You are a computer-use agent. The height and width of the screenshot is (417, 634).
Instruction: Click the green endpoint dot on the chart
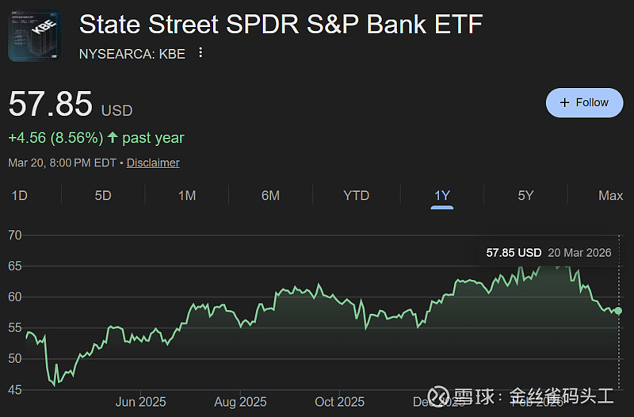click(x=618, y=311)
